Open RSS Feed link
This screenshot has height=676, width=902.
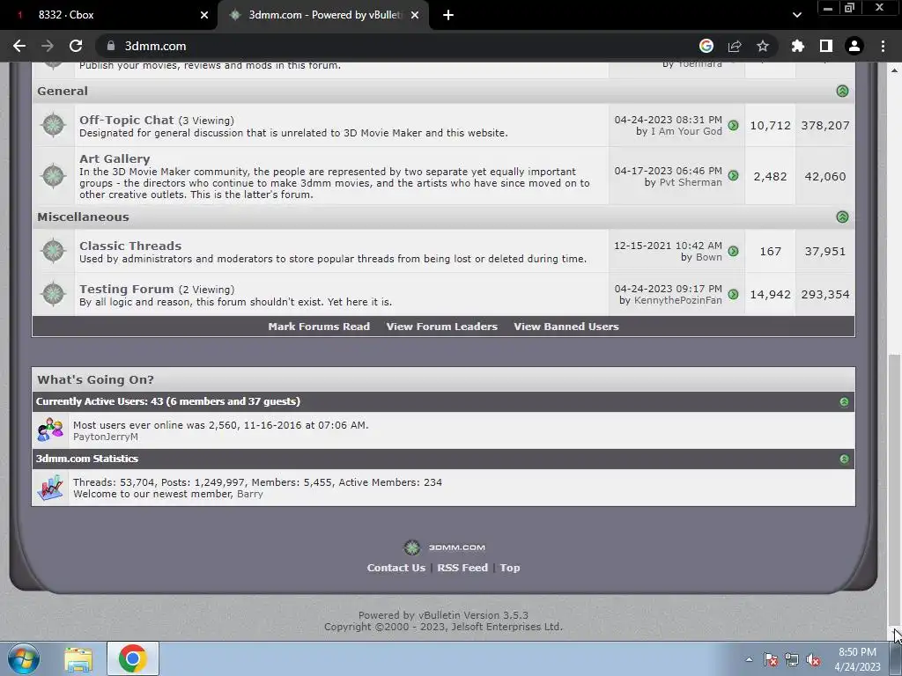(x=462, y=568)
